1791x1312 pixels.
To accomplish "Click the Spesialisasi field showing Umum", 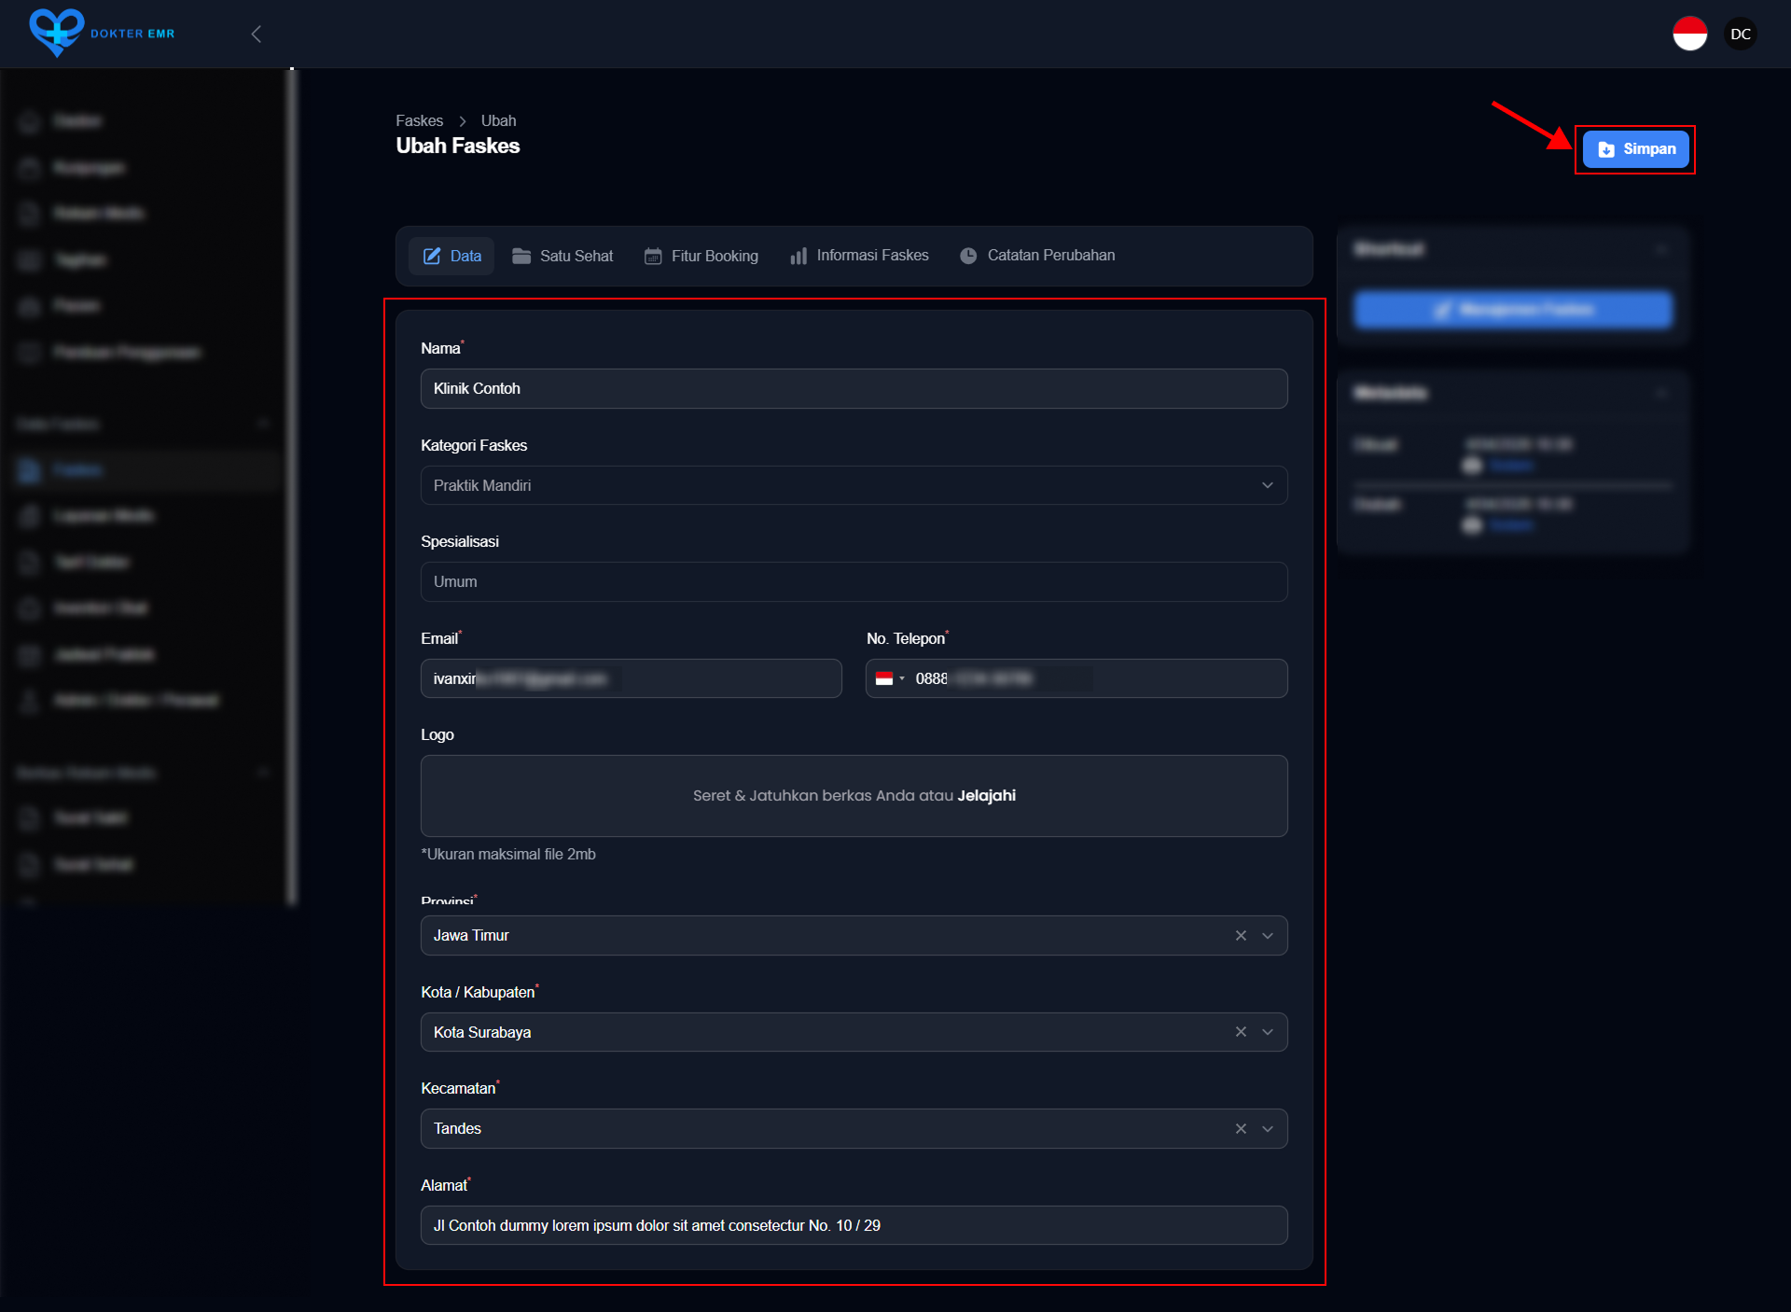I will click(854, 582).
